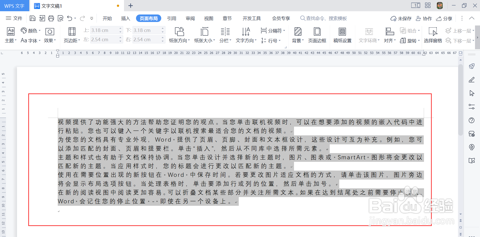The image size is (480, 237).
Task: Click the 未保存 unsaved status button
Action: [401, 18]
